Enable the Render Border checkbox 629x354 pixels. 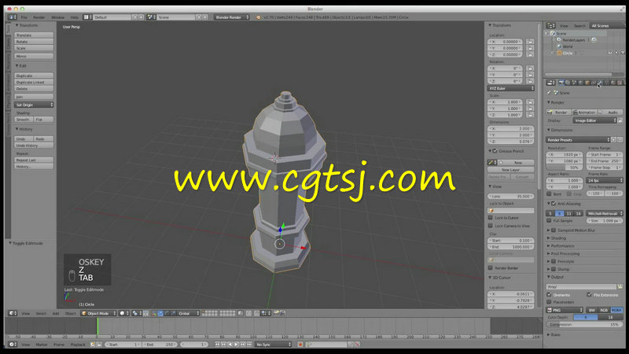(x=490, y=268)
